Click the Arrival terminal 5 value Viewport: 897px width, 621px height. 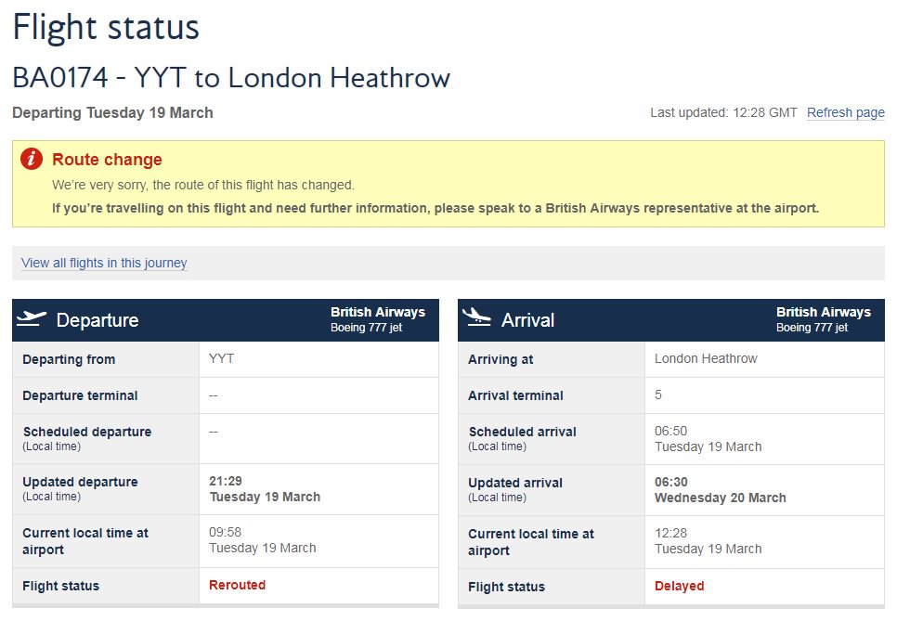pos(657,395)
